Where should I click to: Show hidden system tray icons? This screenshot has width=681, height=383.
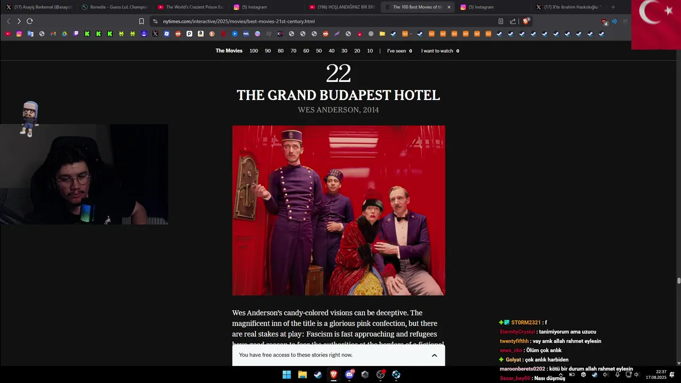[560, 375]
